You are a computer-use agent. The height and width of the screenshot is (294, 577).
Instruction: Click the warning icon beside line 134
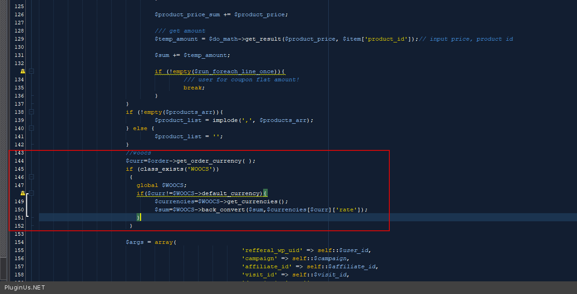pyautogui.click(x=23, y=71)
